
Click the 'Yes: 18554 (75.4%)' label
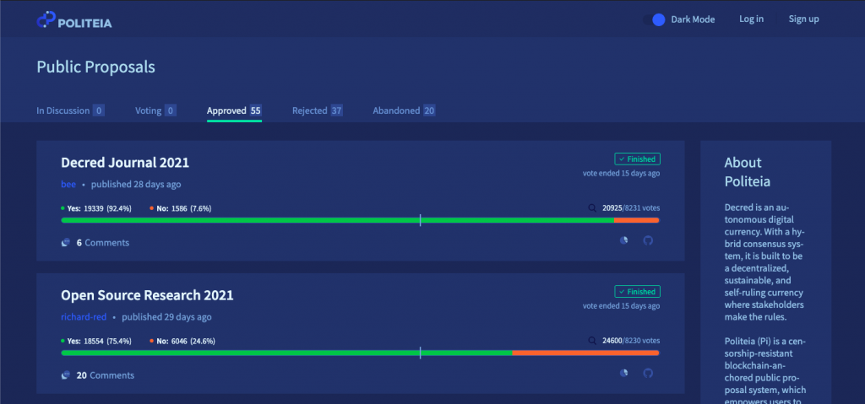[x=96, y=342]
